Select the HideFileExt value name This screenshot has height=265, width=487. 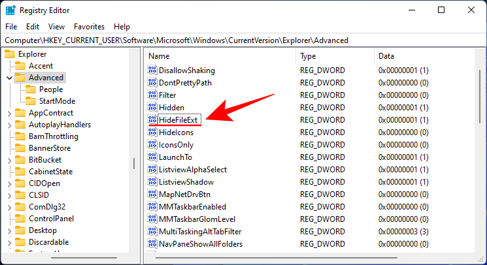(178, 120)
